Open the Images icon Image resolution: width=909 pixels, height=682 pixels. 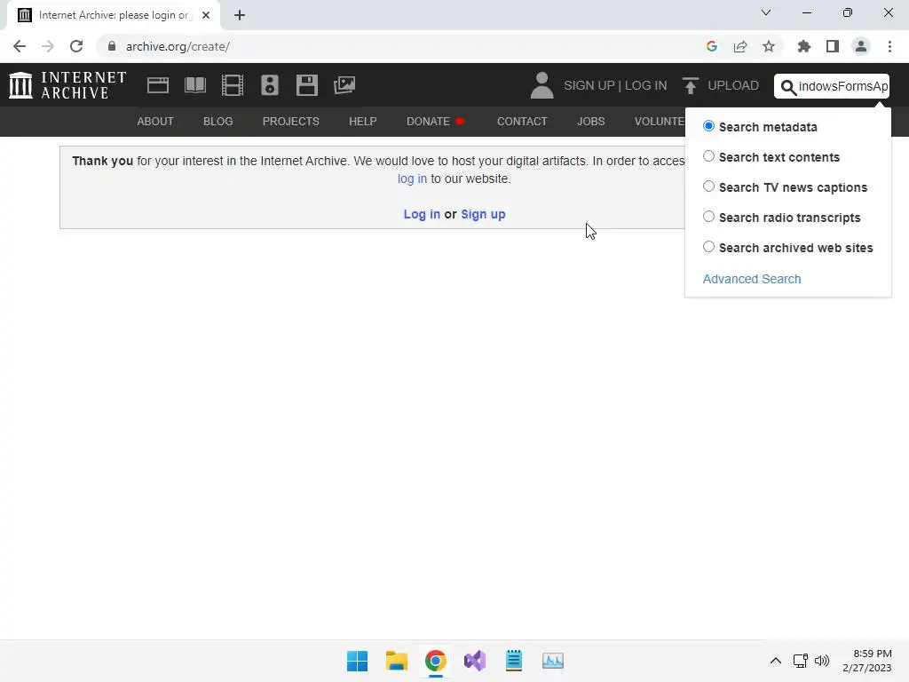(344, 85)
